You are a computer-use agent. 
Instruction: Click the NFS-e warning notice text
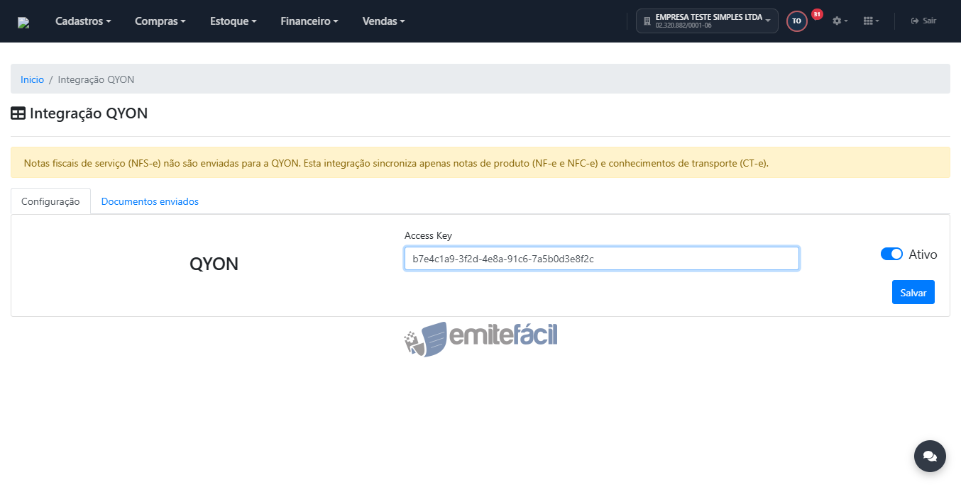pos(396,163)
